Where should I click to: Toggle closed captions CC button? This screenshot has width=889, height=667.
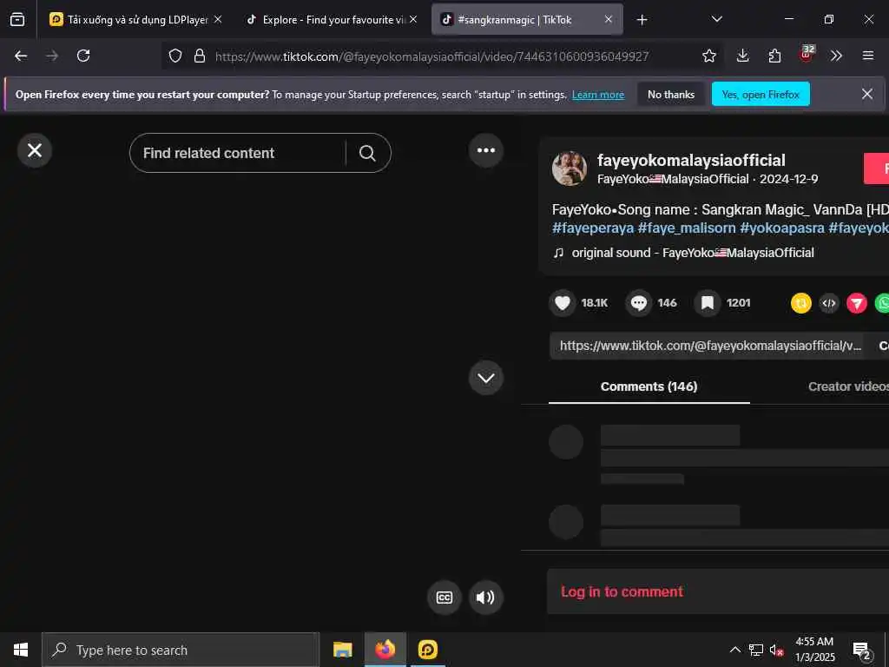[x=444, y=598]
